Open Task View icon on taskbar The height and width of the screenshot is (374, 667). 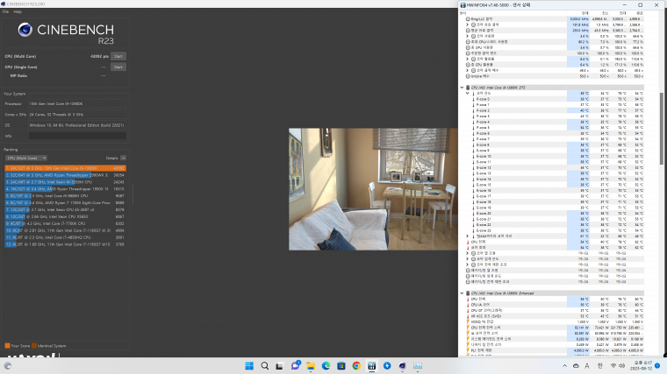click(279, 366)
